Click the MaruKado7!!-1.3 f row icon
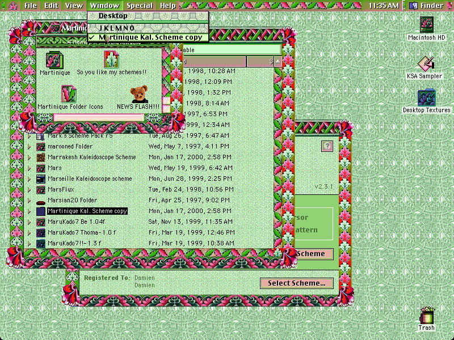 point(40,244)
